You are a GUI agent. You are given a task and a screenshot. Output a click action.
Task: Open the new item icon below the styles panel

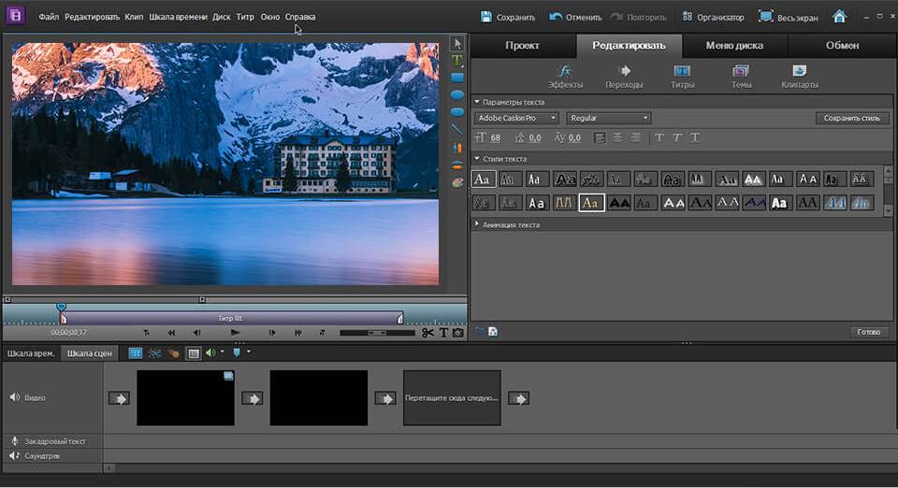pos(493,332)
